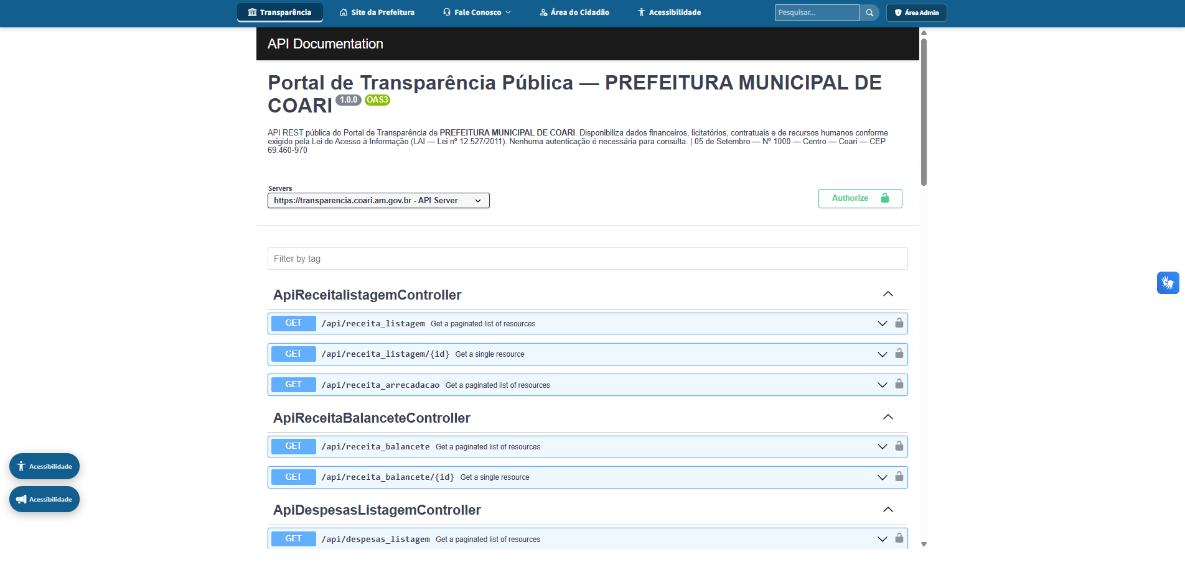Viewport: 1185px width, 565px height.
Task: Open floating Acessibilidade button with person icon
Action: point(44,466)
